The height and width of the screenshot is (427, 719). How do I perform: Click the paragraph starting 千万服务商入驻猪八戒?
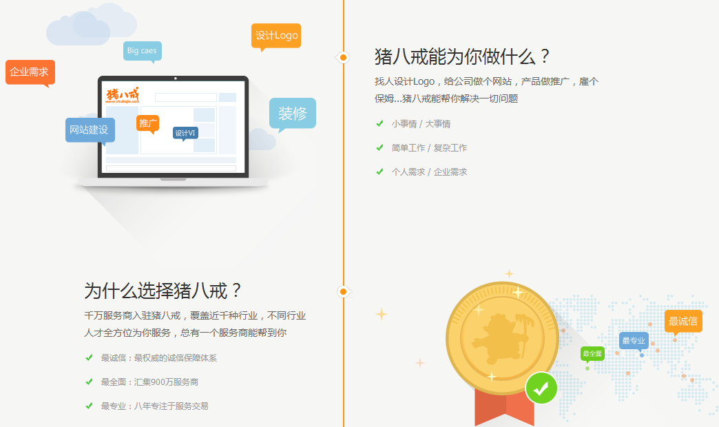pos(195,324)
